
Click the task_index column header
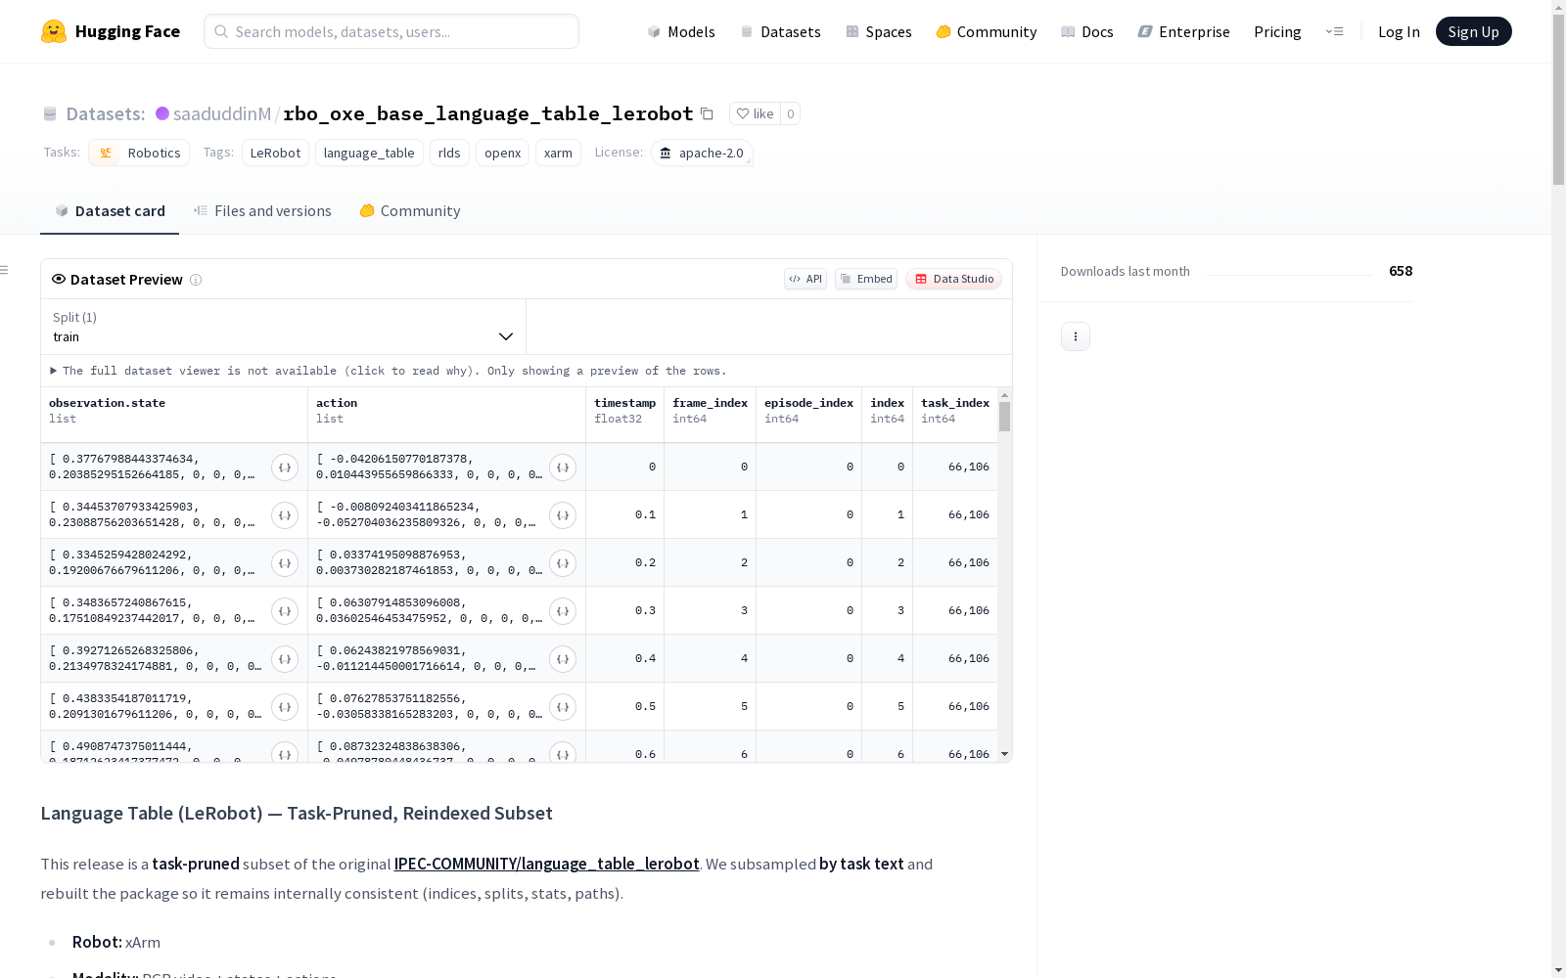[x=955, y=415]
